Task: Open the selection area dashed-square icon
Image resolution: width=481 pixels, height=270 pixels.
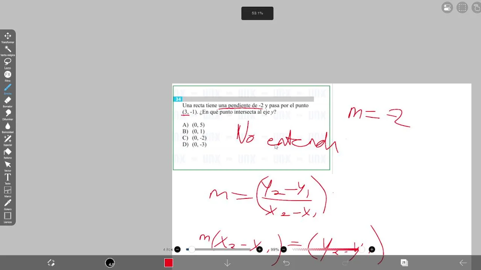Action: click(462, 7)
